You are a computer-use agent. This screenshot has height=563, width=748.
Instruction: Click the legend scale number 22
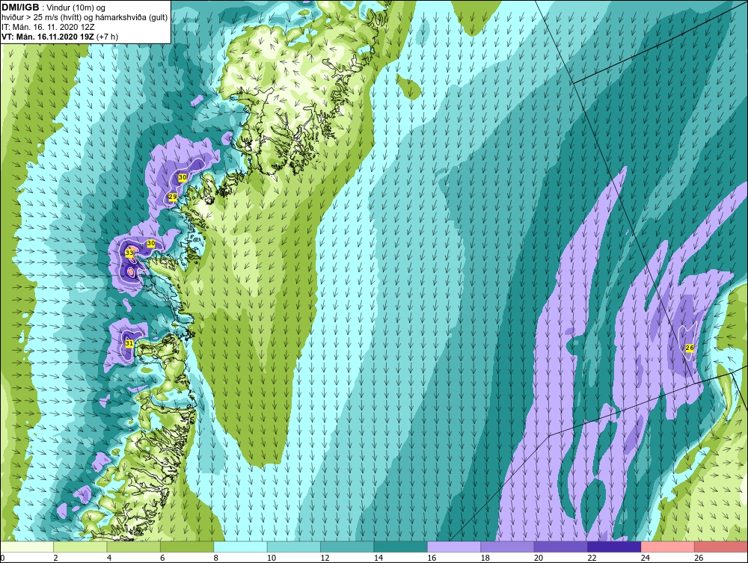(592, 558)
